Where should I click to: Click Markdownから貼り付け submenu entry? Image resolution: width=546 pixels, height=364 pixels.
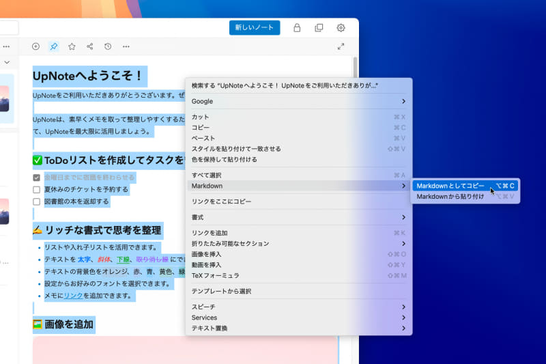pyautogui.click(x=465, y=197)
